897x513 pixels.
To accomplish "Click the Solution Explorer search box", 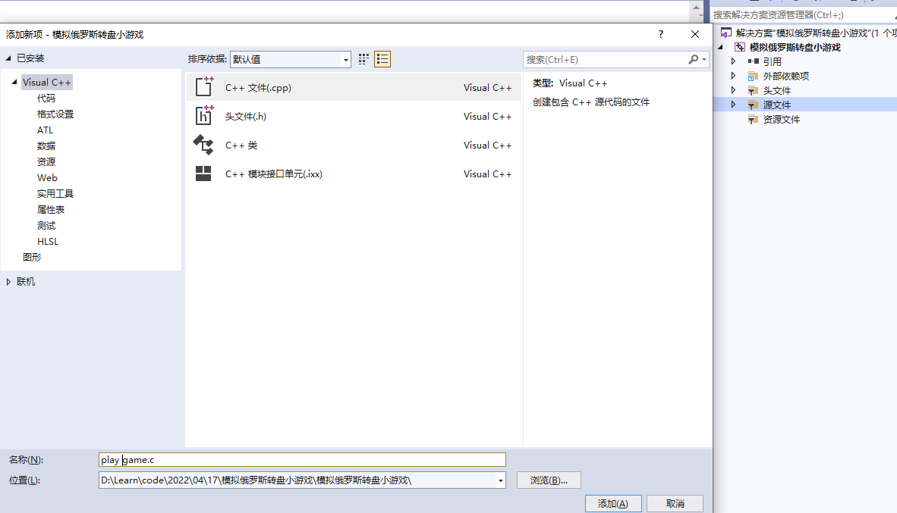I will [803, 15].
